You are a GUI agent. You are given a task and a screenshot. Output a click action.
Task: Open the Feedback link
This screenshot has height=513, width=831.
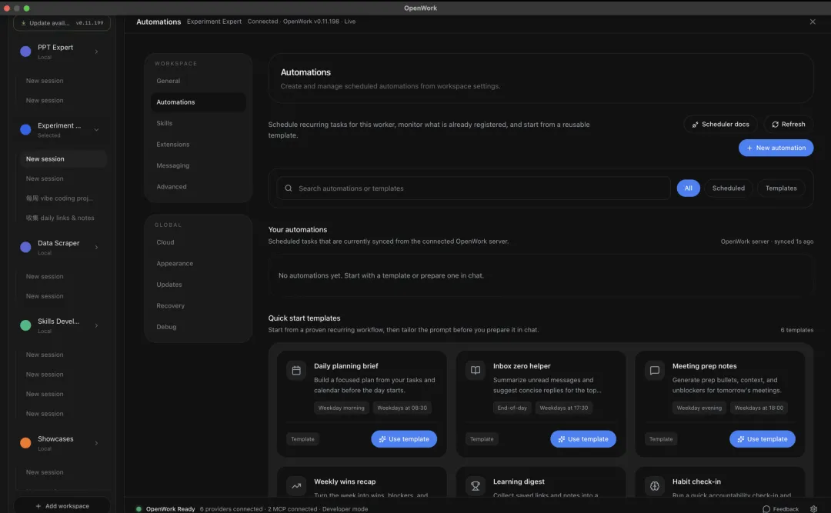point(780,508)
